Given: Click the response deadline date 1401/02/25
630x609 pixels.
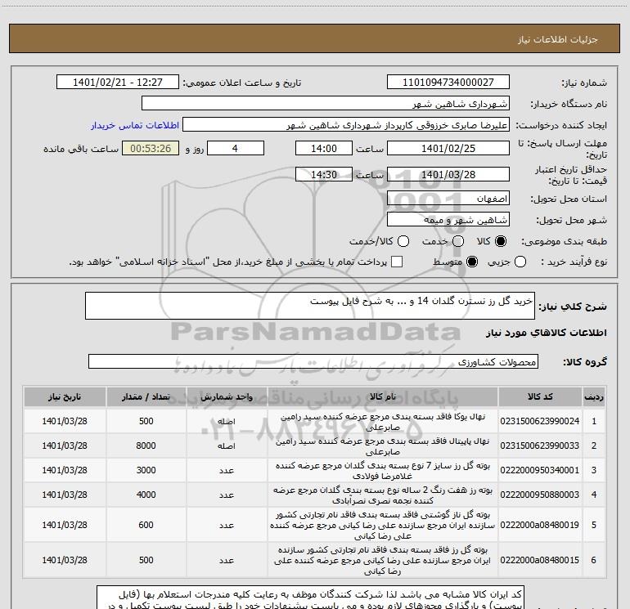Looking at the screenshot, I should (x=448, y=148).
